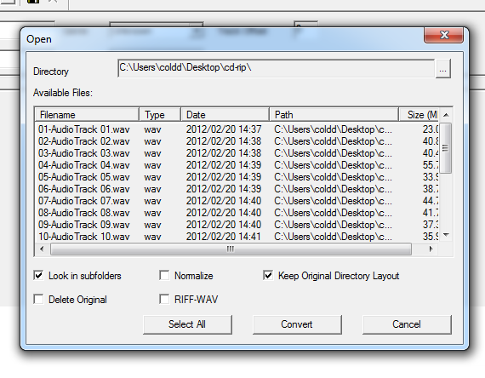Click the file list scroll up arrow

446,115
